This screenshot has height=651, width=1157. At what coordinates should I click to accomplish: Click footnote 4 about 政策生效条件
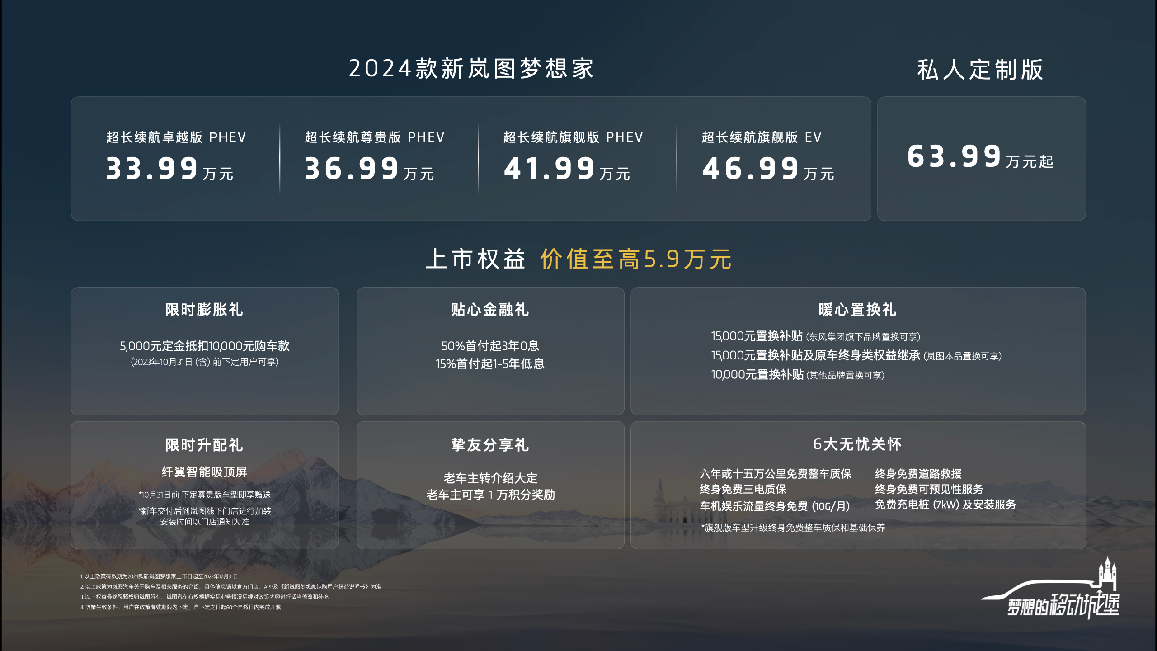click(x=181, y=607)
